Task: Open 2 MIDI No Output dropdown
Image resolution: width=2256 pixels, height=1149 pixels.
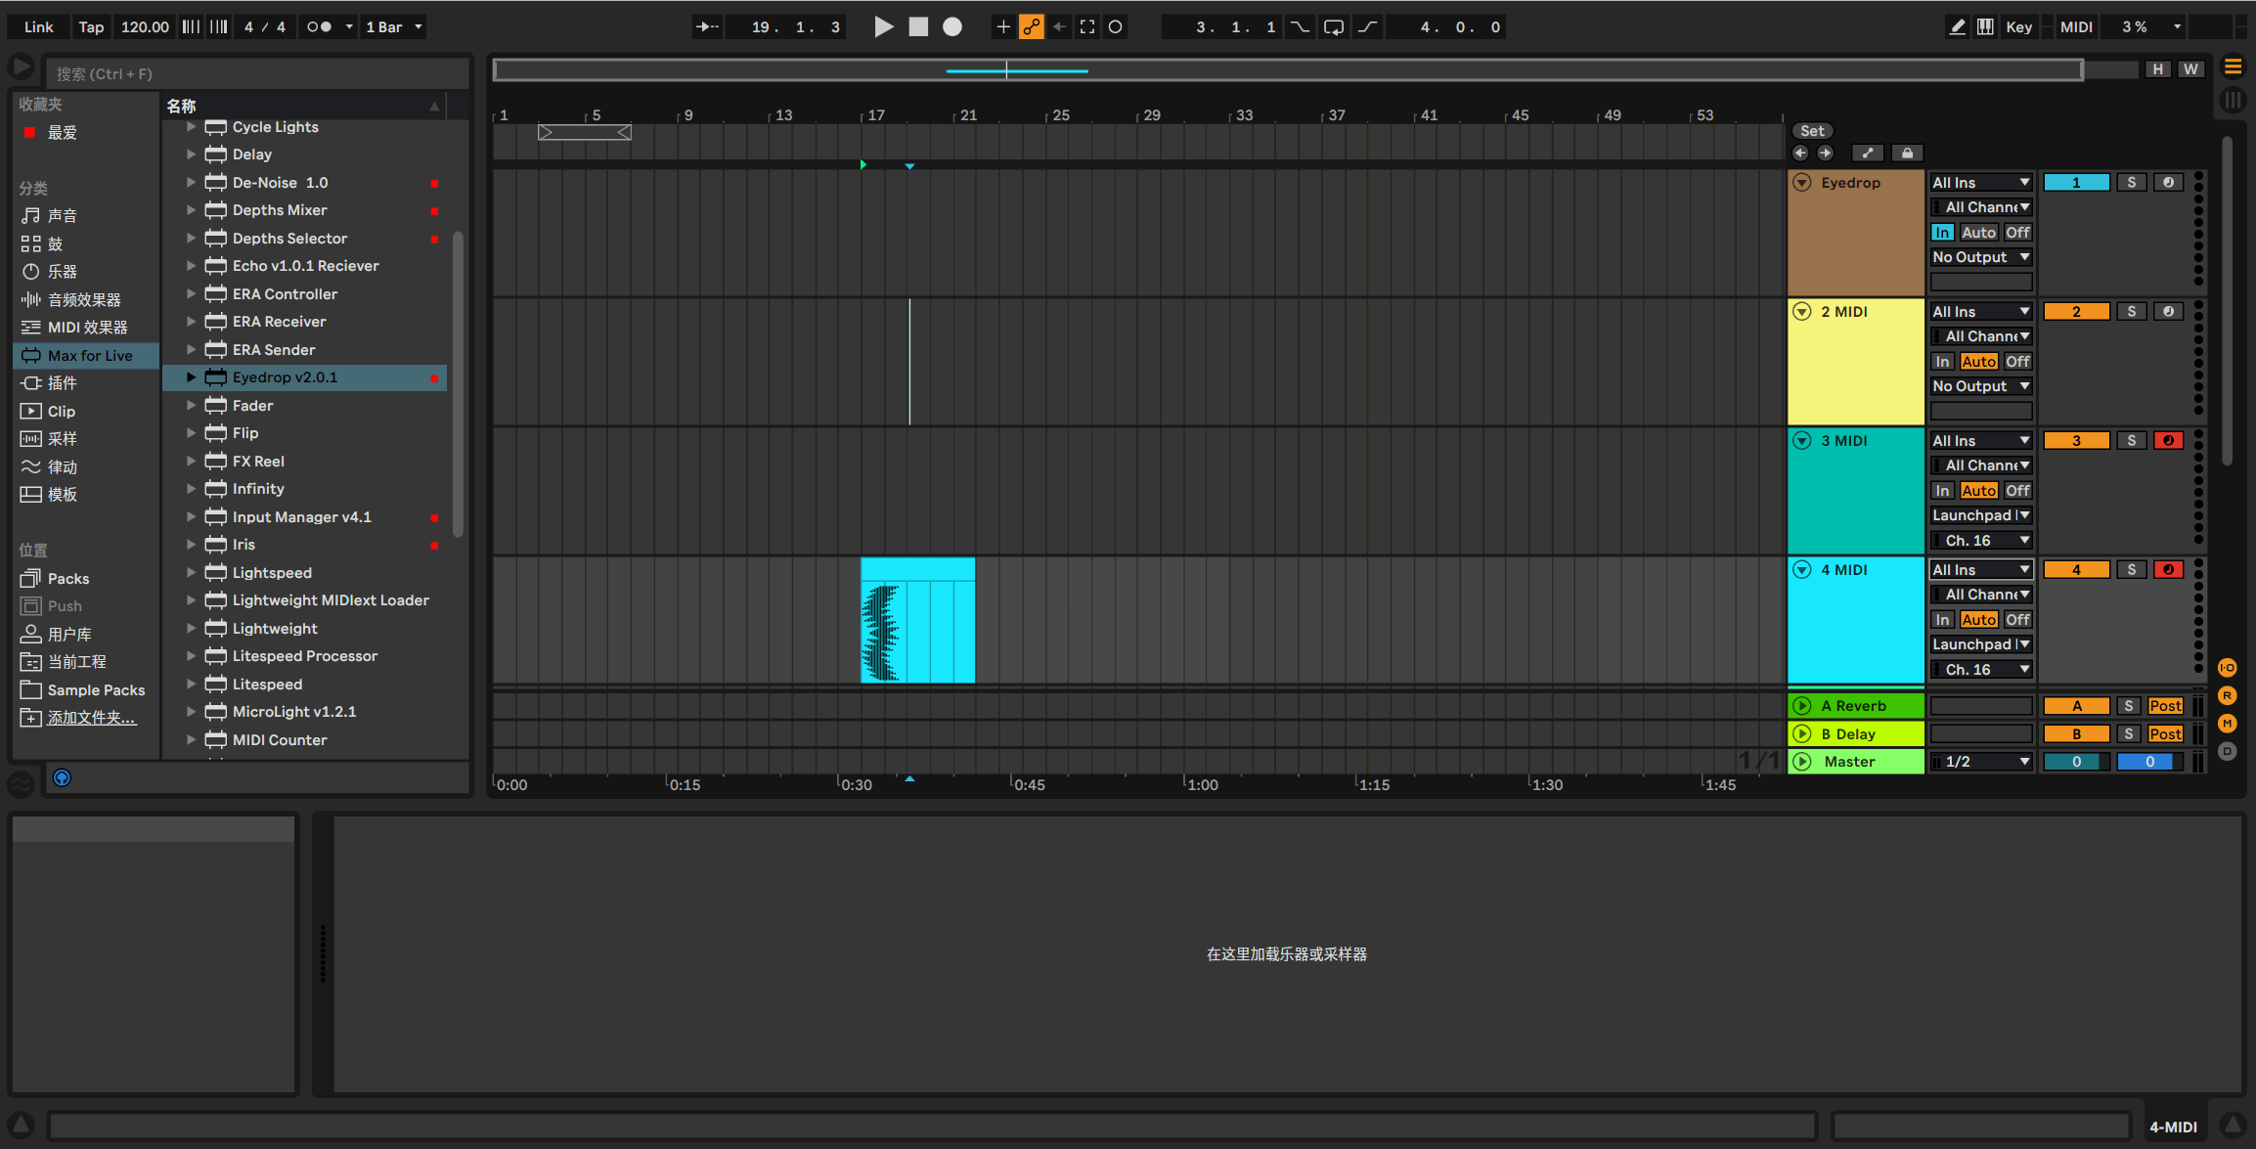Action: 1980,386
